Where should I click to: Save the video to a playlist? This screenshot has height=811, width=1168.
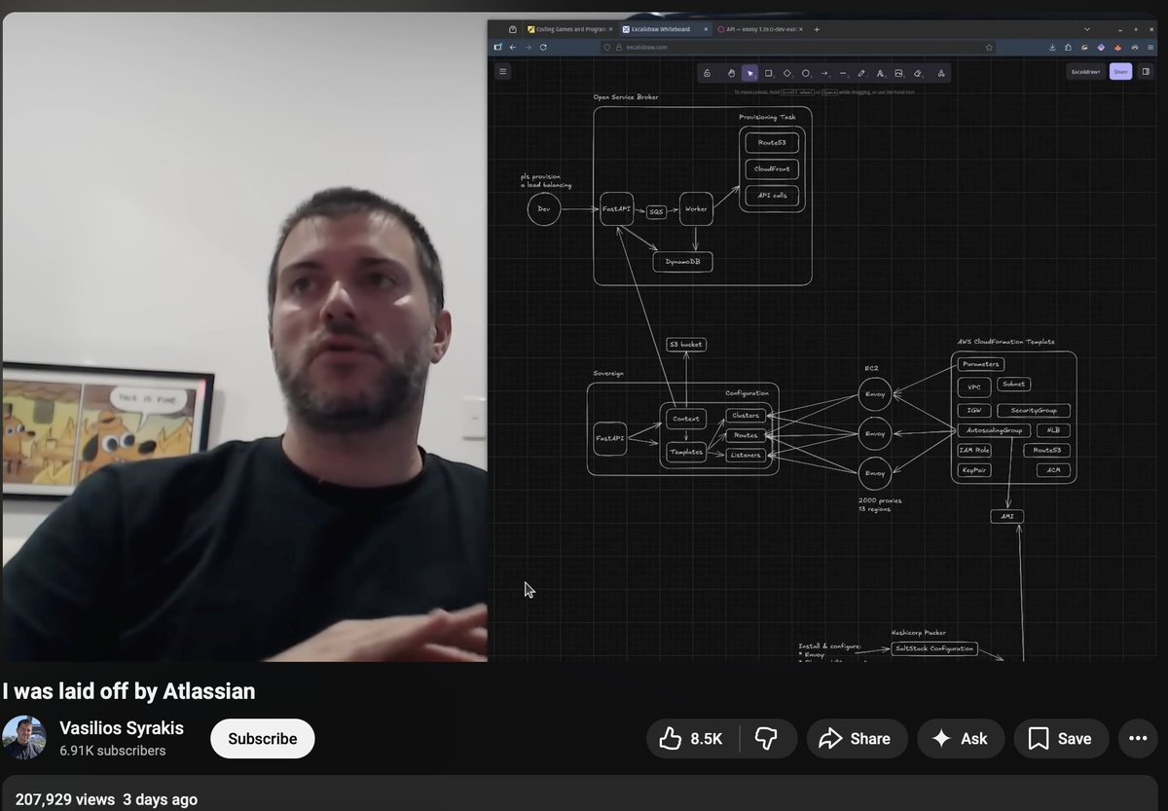pos(1061,739)
